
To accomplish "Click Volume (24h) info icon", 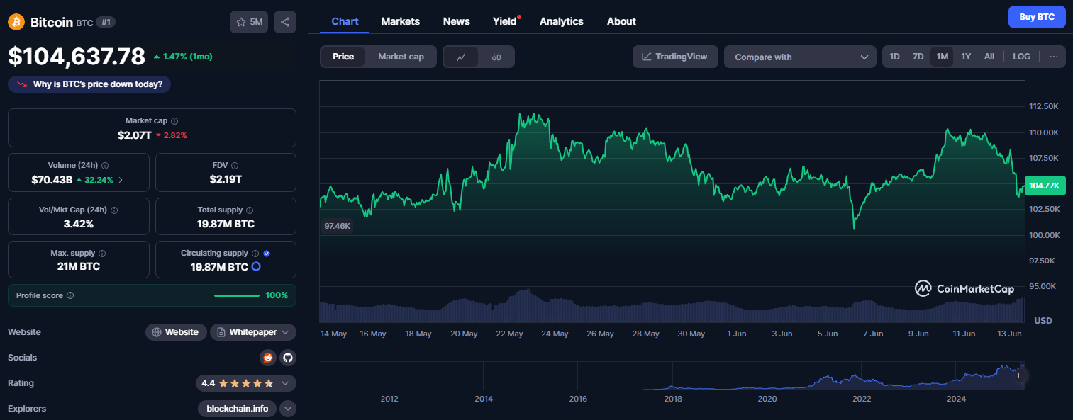I will pos(105,165).
